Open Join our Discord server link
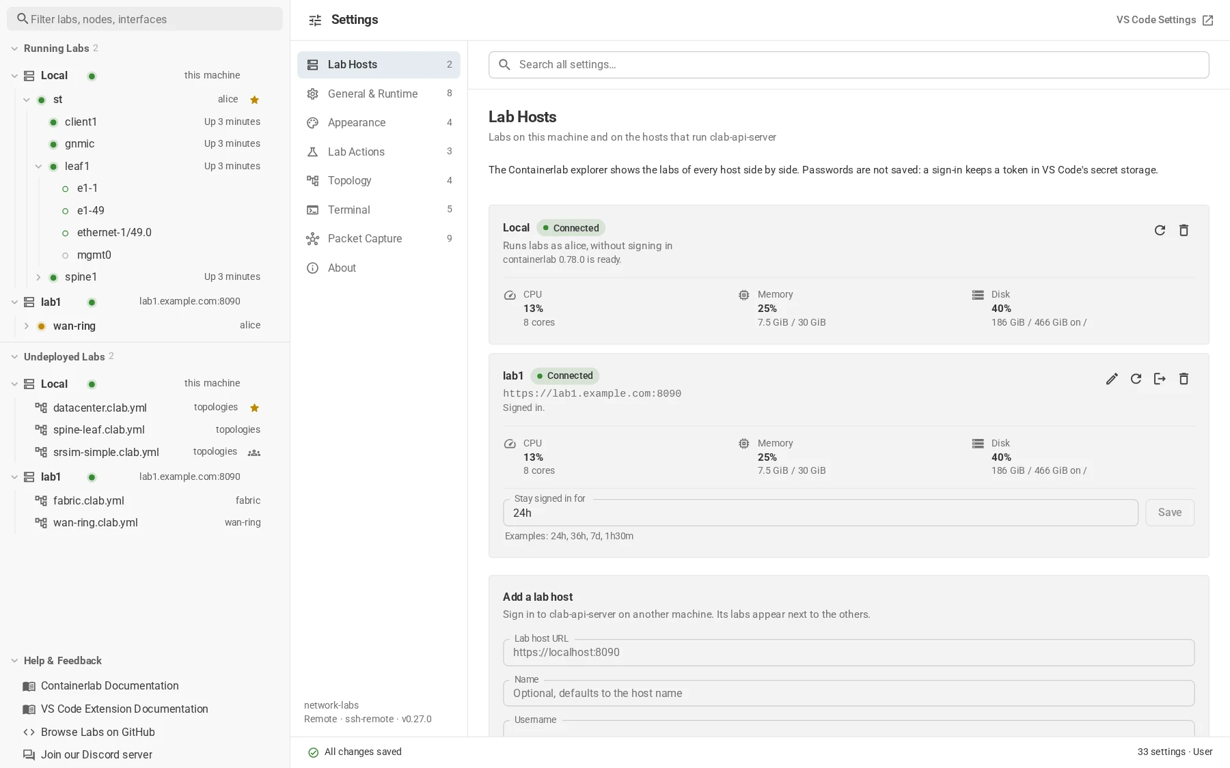 [x=96, y=755]
